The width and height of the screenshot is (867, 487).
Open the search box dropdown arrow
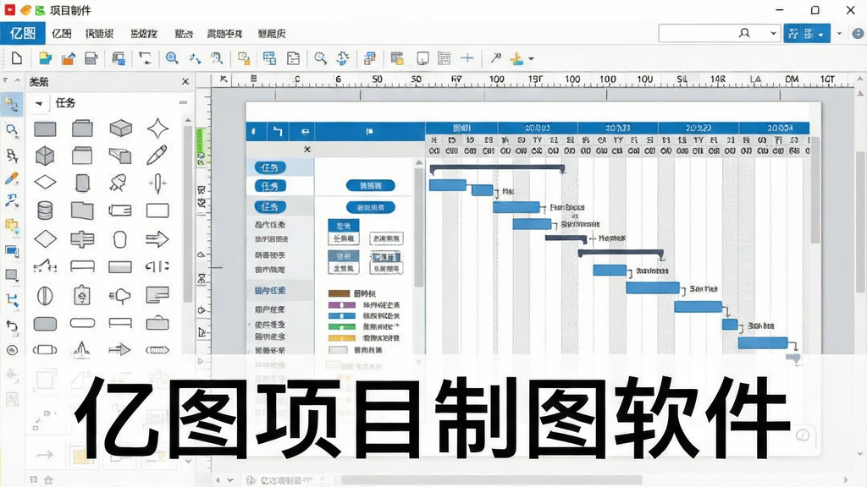(x=773, y=34)
